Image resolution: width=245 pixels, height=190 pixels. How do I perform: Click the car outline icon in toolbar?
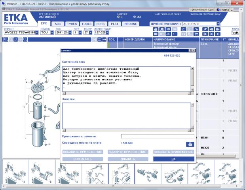tap(168, 34)
